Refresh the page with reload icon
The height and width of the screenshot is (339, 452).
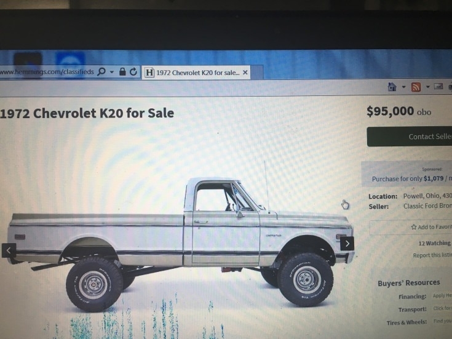(133, 71)
